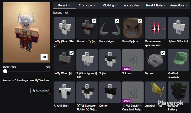Open the Animations tab
Screen dimensions: 191x113
pos(179,5)
